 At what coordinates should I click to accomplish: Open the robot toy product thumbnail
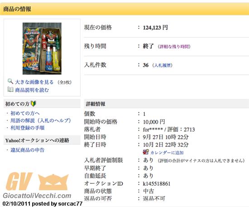pos(42,48)
